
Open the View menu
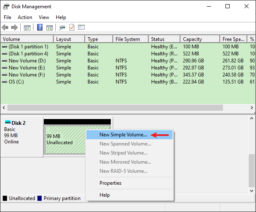[x=44, y=17]
